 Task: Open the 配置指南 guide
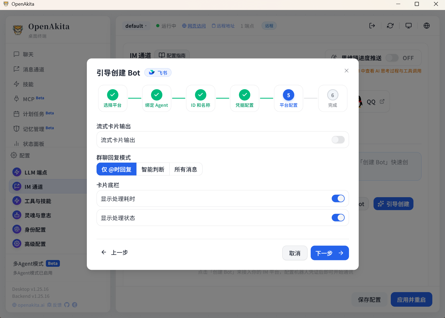(x=172, y=55)
